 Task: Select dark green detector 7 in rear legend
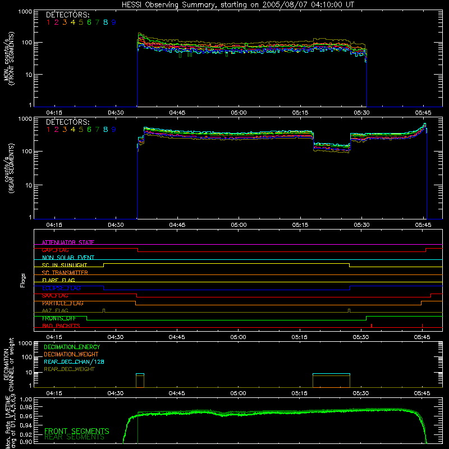coord(97,130)
